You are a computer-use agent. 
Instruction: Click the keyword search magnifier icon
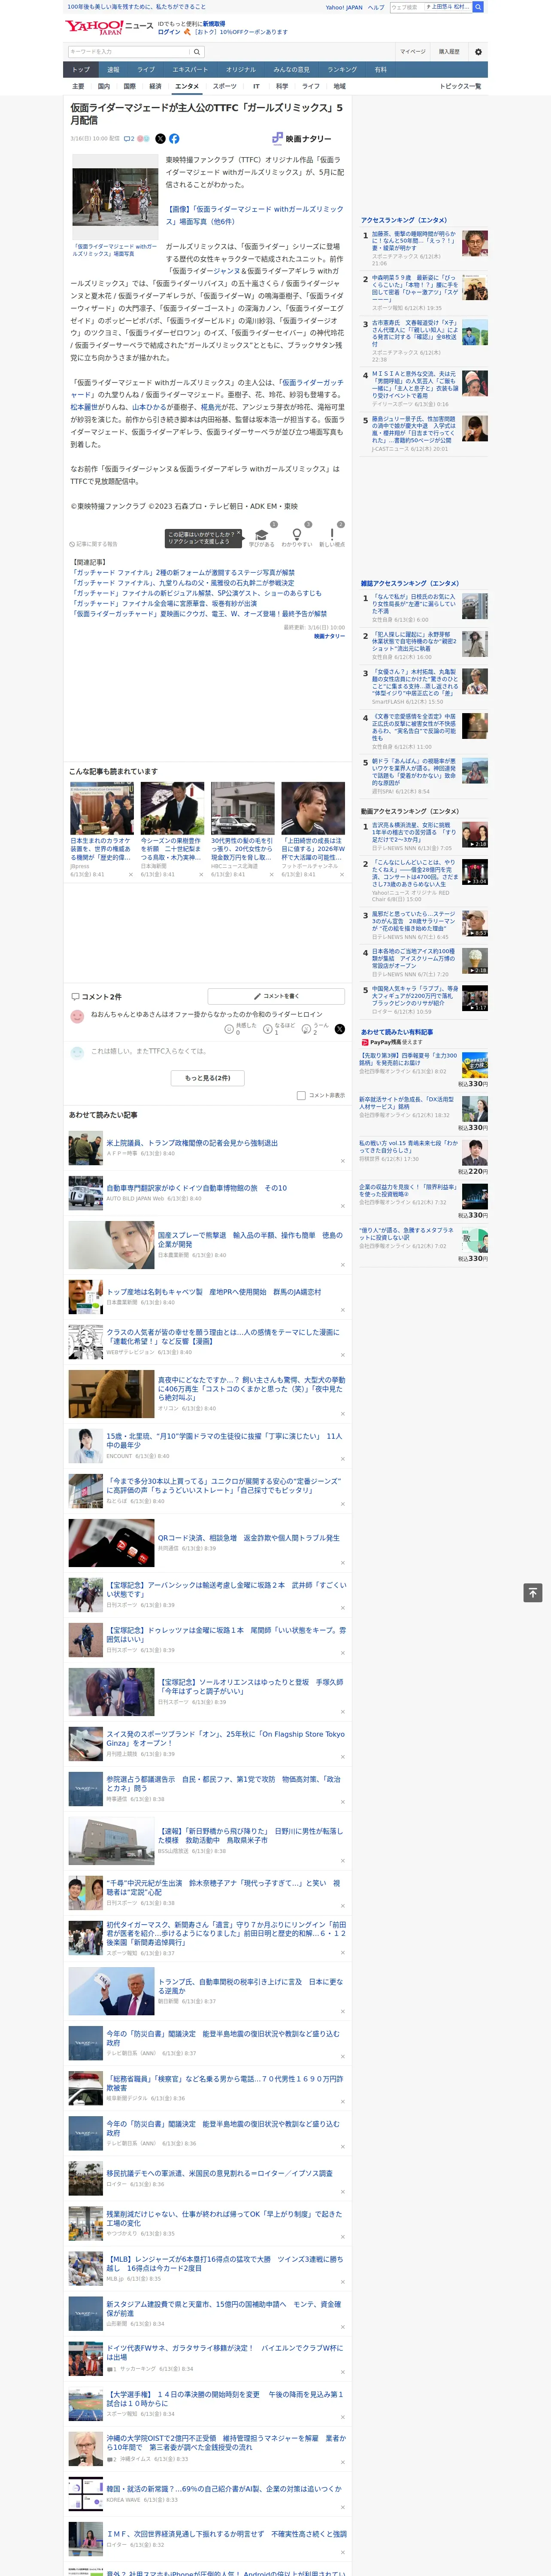[197, 52]
